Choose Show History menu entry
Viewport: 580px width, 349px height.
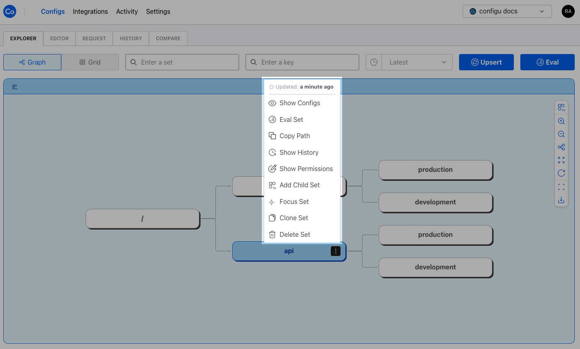coord(302,152)
